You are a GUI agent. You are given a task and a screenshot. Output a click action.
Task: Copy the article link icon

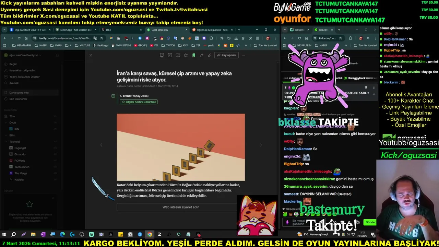(210, 55)
